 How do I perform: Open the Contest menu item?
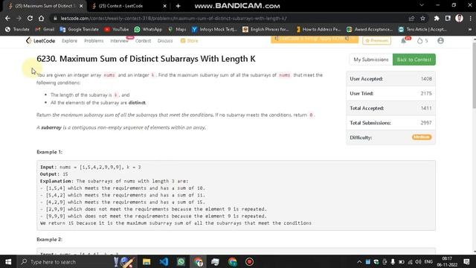point(143,41)
